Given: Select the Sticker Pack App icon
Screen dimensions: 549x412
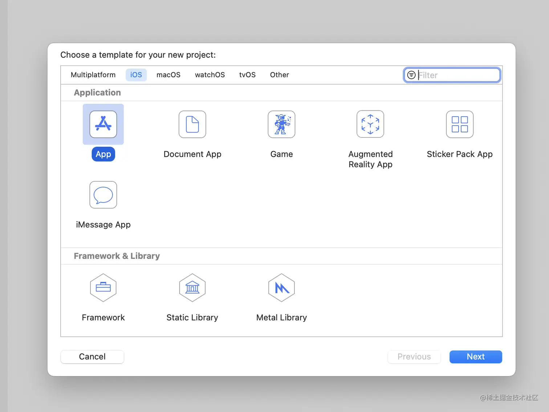Looking at the screenshot, I should (460, 124).
